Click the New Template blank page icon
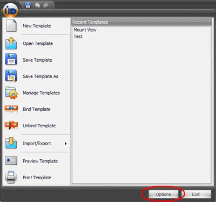This screenshot has width=216, height=202. coord(11,26)
